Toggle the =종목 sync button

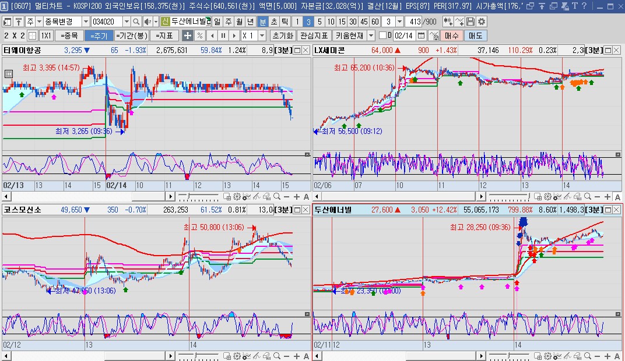click(69, 36)
